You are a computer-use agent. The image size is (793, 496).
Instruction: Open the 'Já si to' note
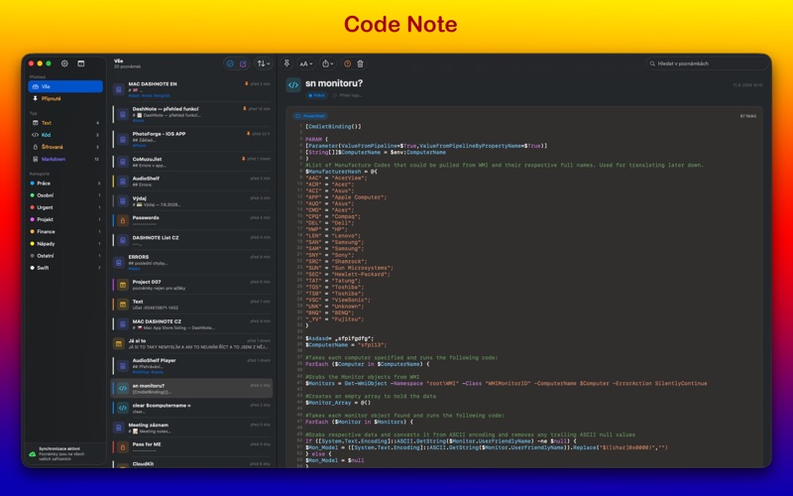191,344
